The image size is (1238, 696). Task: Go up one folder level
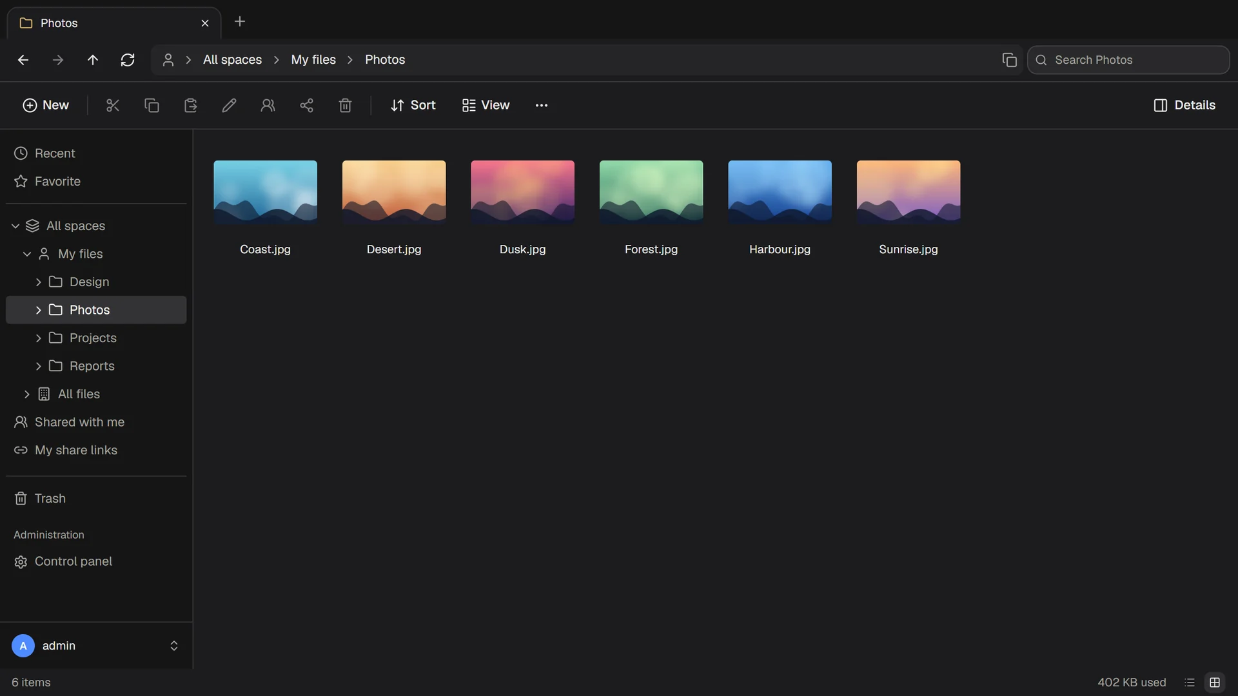tap(93, 60)
